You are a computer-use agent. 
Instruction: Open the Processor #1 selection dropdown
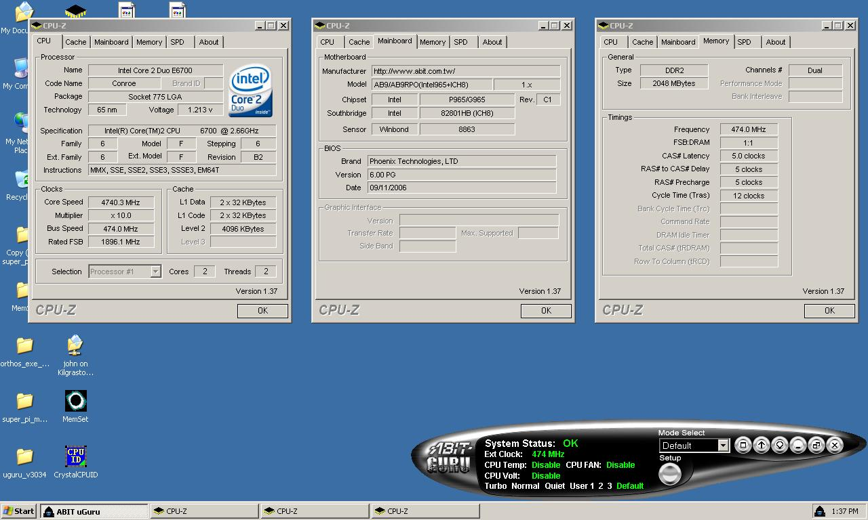tap(155, 272)
